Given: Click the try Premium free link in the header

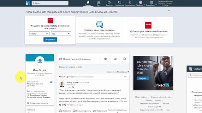Looking at the screenshot, I should pos(165,3).
